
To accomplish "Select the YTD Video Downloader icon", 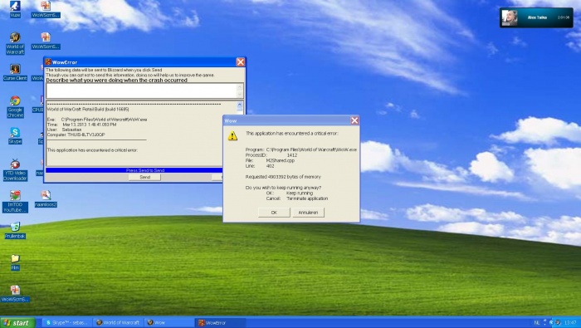I will point(15,169).
